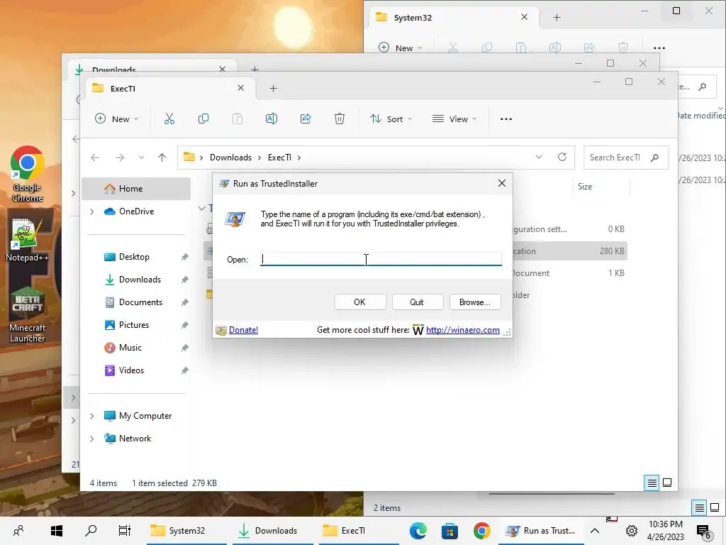
Task: Open the New menu in System32 window
Action: (401, 48)
